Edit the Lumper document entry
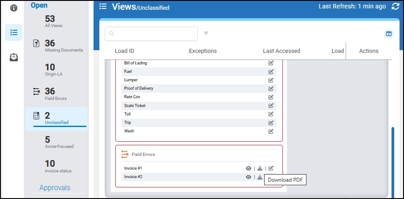The height and width of the screenshot is (199, 404). tap(271, 80)
